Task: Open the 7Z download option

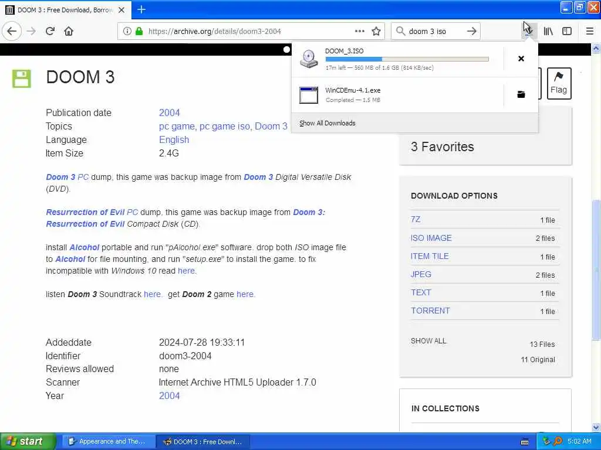Action: 416,219
